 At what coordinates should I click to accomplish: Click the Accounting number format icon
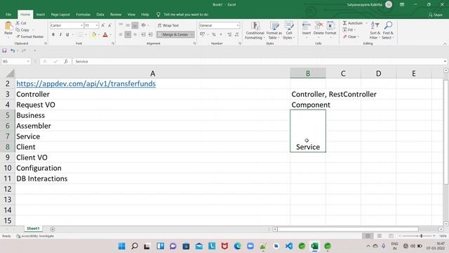click(x=203, y=34)
